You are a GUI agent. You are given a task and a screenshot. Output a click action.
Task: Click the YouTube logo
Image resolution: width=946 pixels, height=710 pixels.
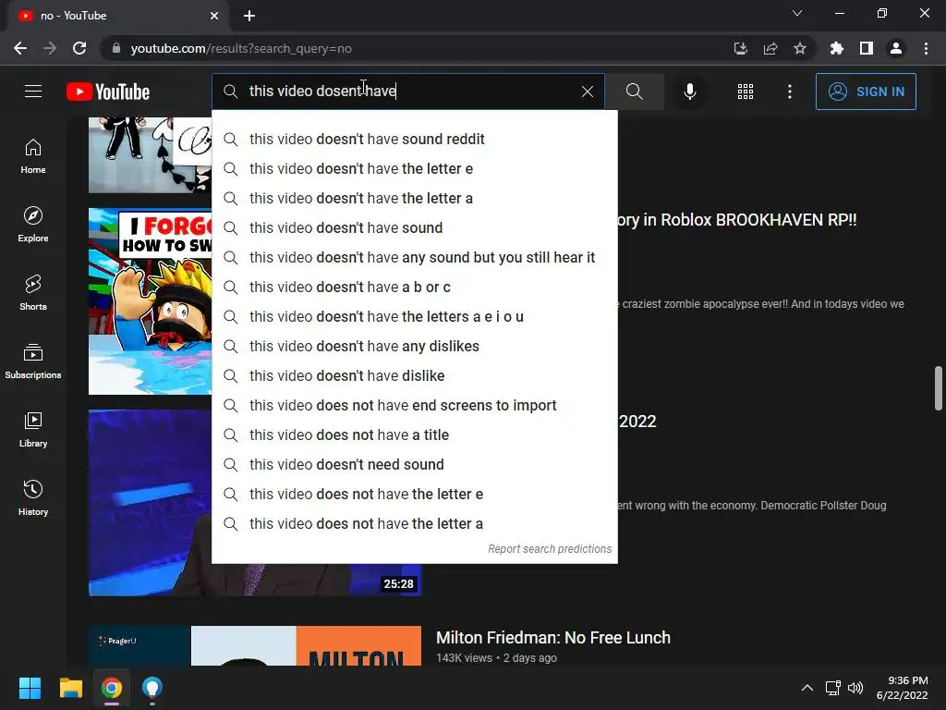pyautogui.click(x=108, y=92)
